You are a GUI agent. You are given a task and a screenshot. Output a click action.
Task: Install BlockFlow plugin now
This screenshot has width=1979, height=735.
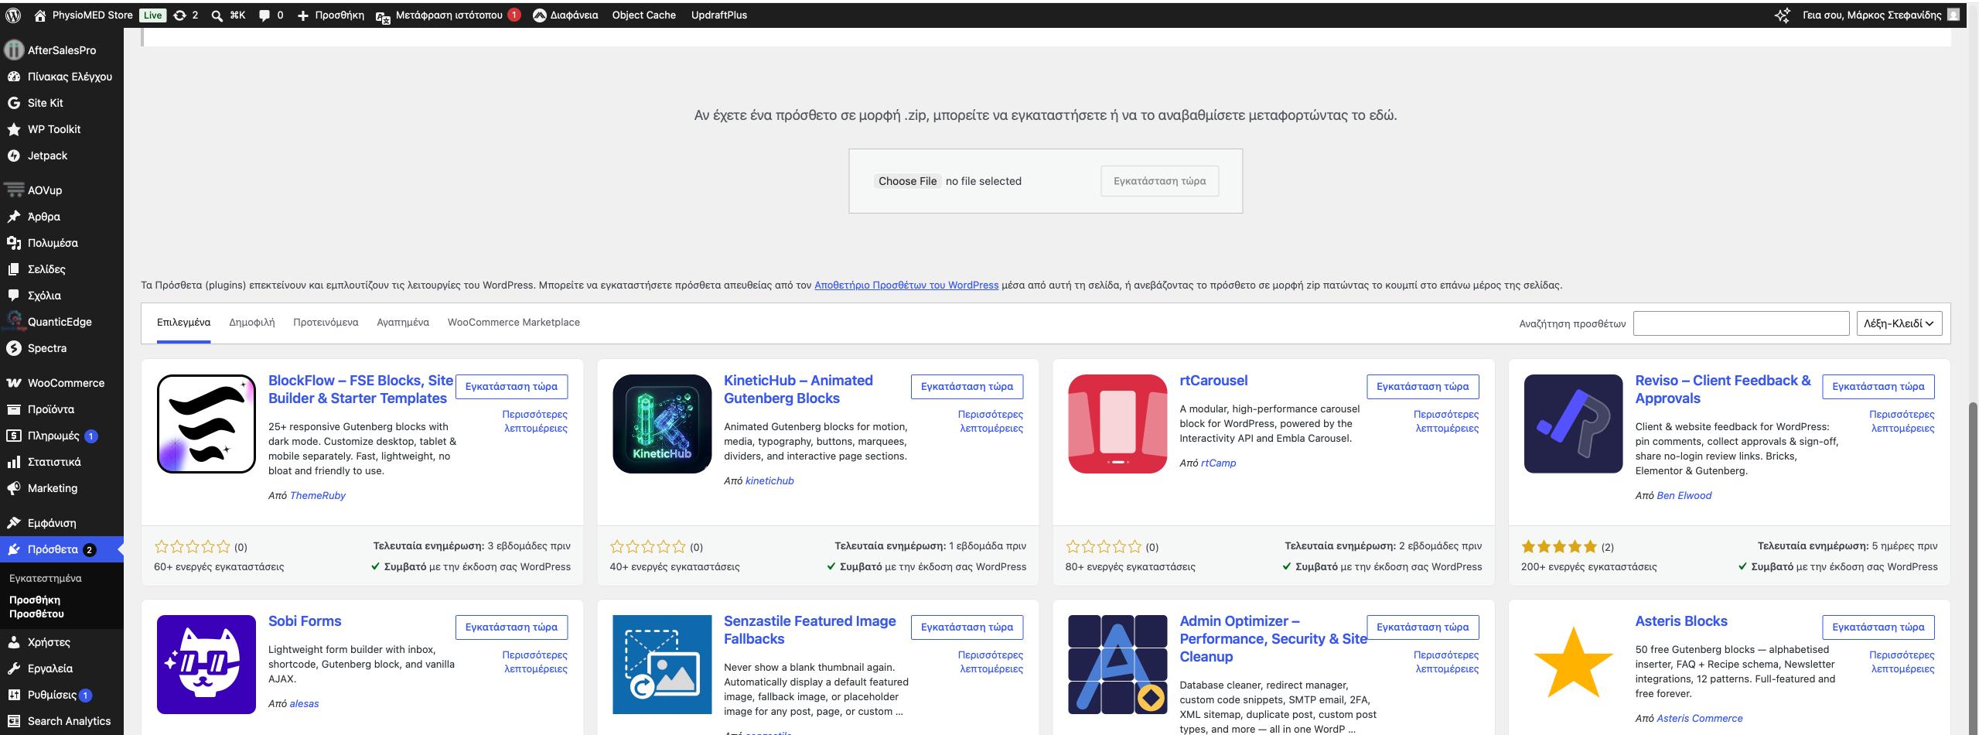click(x=511, y=387)
